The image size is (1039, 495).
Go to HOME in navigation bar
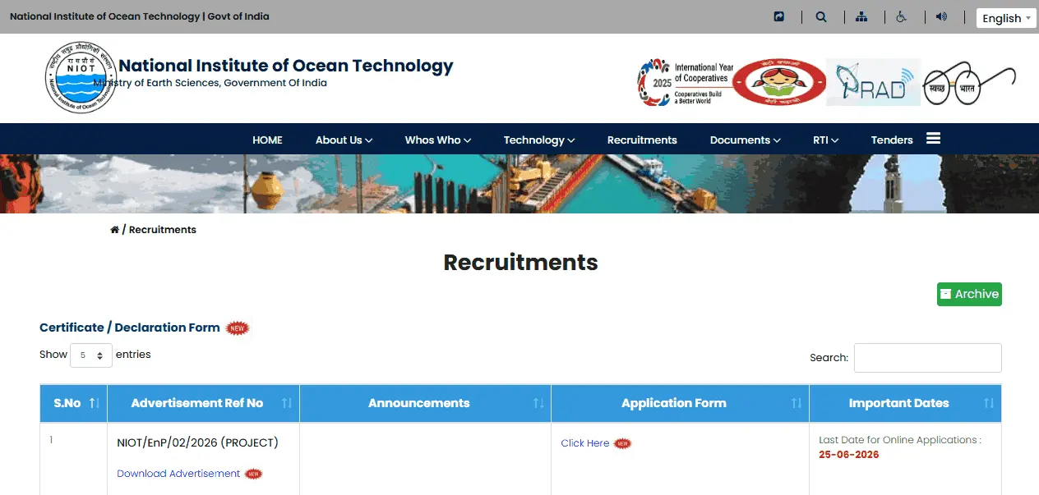(x=267, y=140)
